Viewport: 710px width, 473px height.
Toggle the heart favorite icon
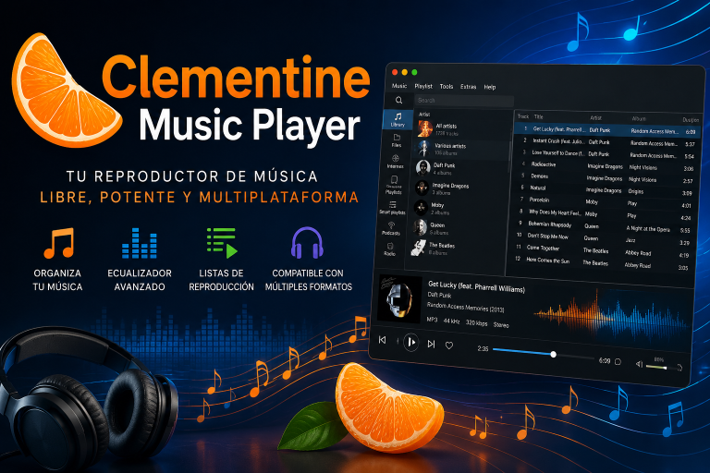click(449, 346)
